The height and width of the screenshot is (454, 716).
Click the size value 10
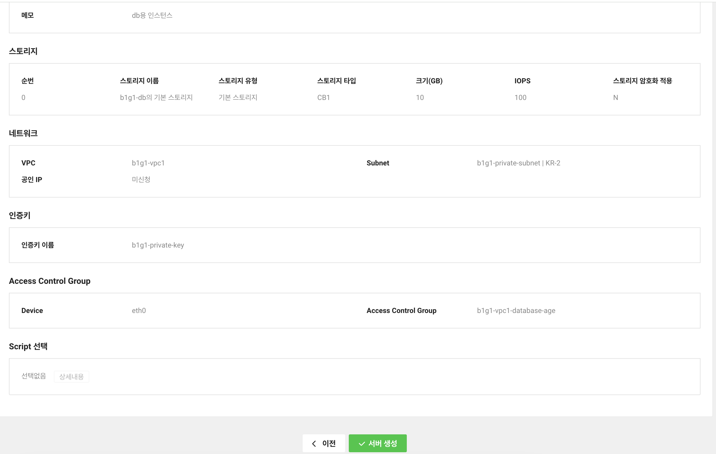click(x=420, y=98)
